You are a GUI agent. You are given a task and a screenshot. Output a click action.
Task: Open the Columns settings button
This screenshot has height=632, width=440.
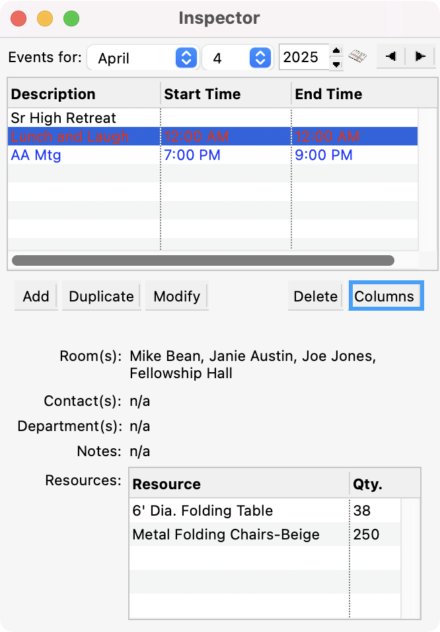click(x=385, y=297)
